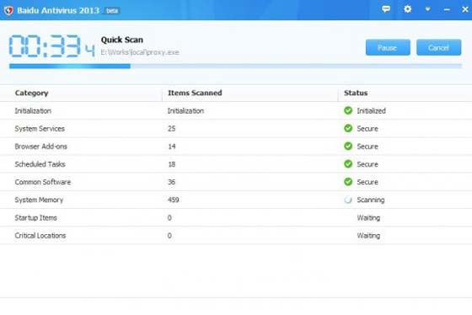The height and width of the screenshot is (315, 472).
Task: Cancel the quick scan
Action: (x=438, y=47)
